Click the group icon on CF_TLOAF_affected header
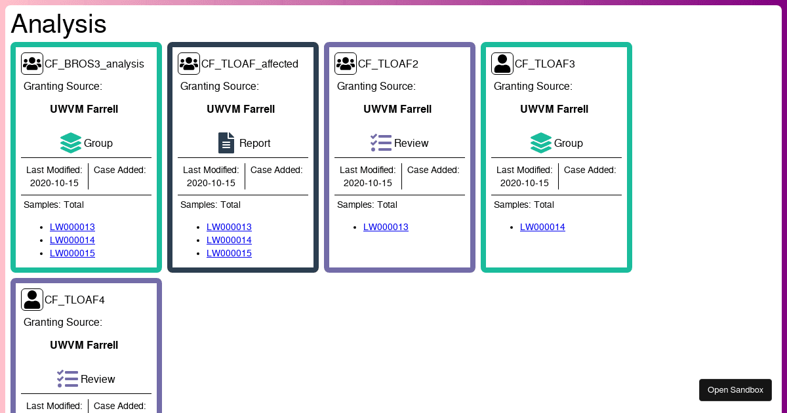 pos(188,63)
